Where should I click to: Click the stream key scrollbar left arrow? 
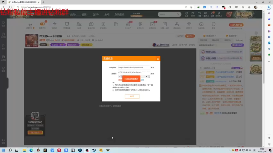119,76
